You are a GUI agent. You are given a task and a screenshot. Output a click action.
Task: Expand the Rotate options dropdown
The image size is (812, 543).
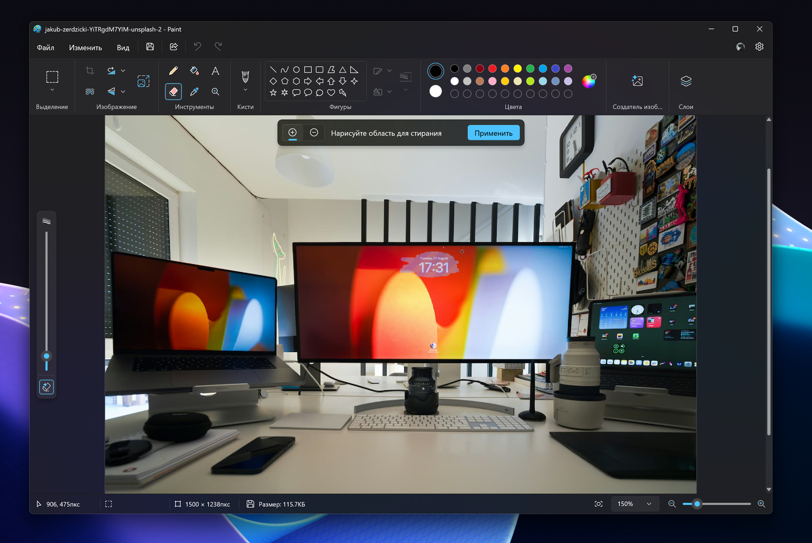tap(123, 71)
